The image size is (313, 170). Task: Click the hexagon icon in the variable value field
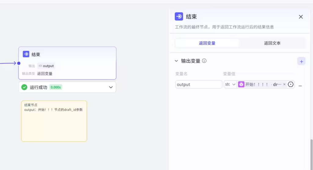click(x=291, y=85)
